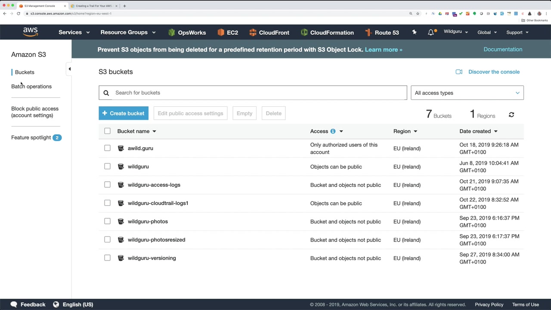
Task: Open the wildguru-cloudtrail-logs1 bucket
Action: click(x=158, y=203)
